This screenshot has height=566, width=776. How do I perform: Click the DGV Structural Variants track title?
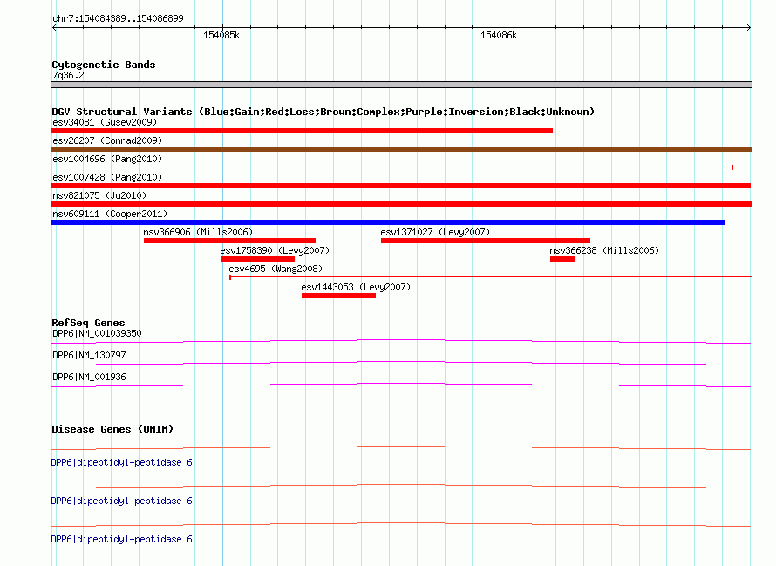pyautogui.click(x=323, y=112)
